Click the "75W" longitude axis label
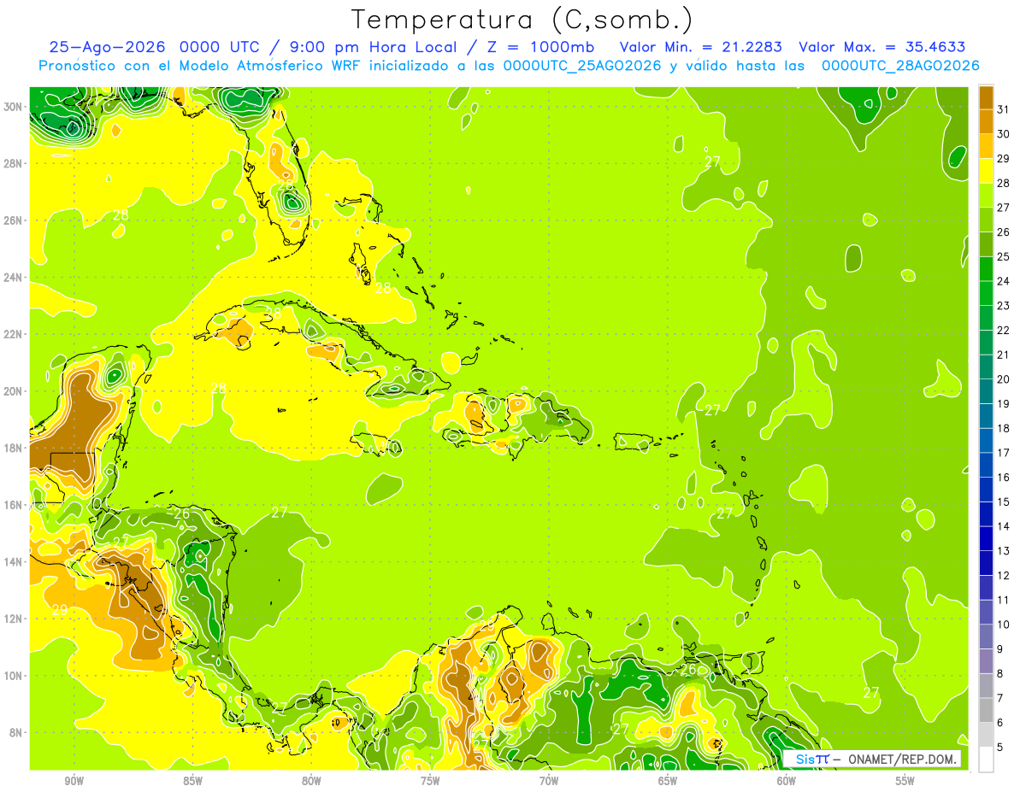The height and width of the screenshot is (792, 1026). 430,781
